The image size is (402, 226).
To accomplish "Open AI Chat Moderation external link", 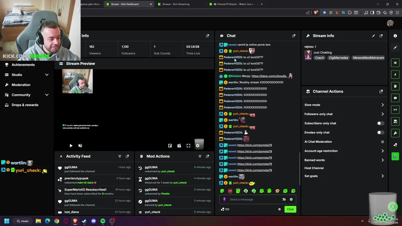I will pyautogui.click(x=383, y=142).
